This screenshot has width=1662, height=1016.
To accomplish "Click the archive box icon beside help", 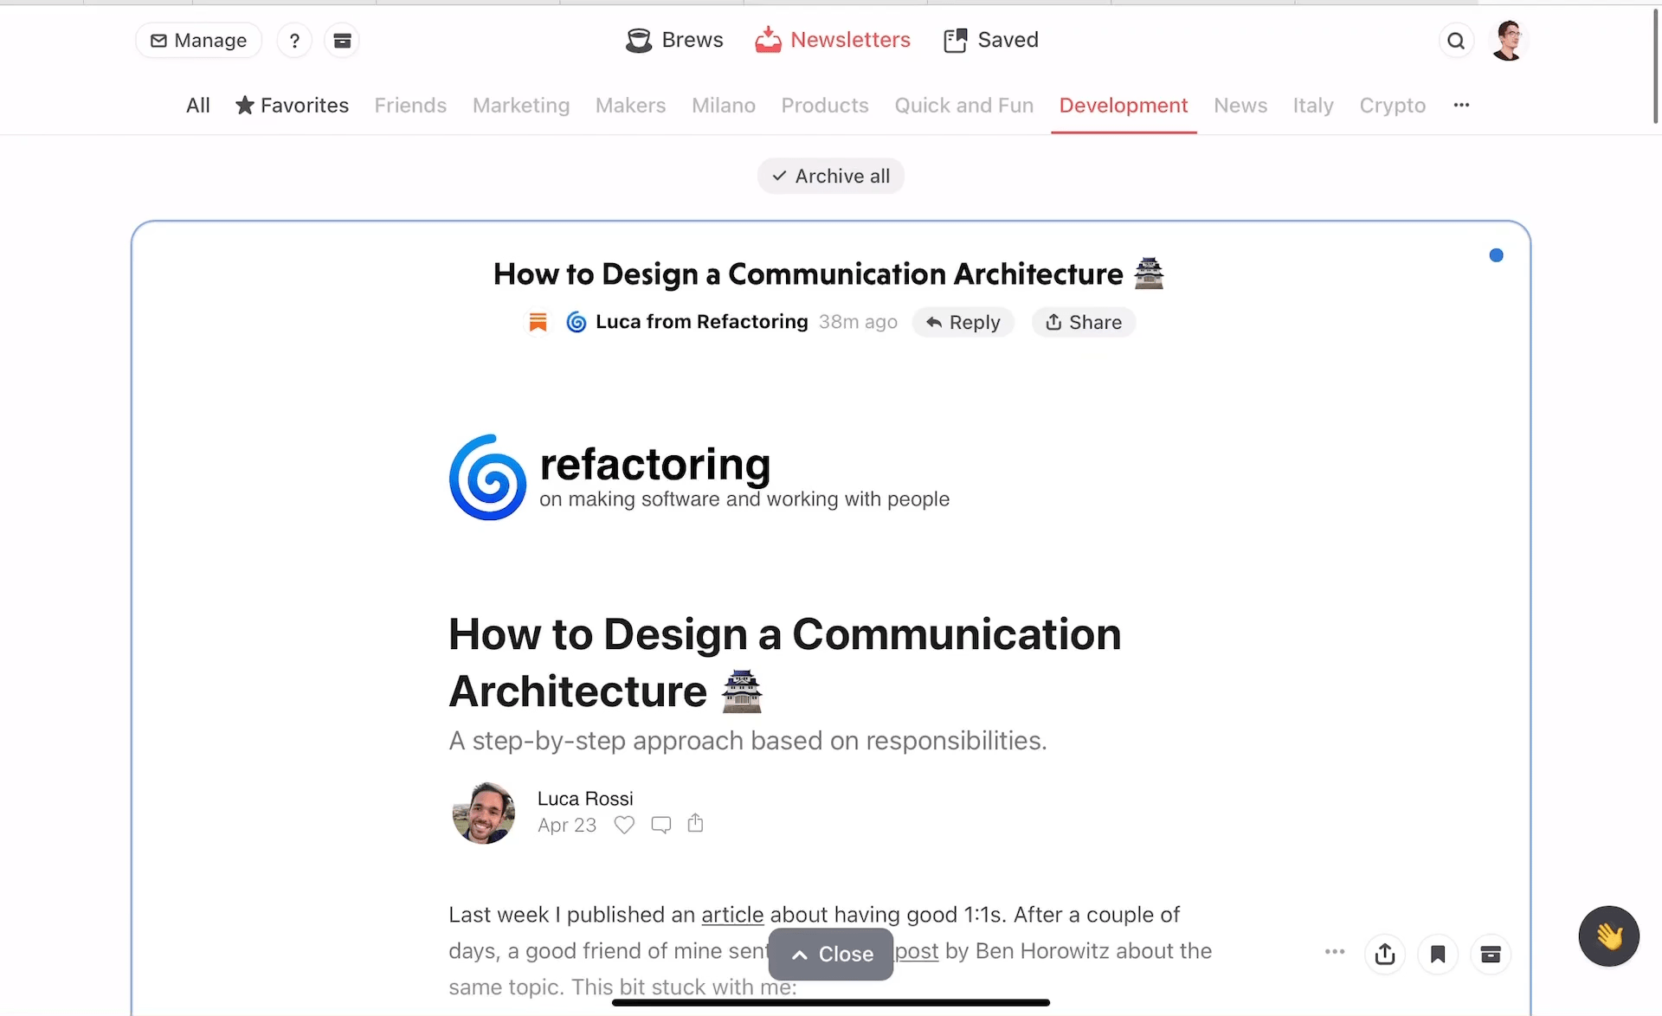I will (342, 41).
